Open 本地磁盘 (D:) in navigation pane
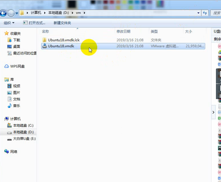This screenshot has height=182, width=221. (23, 132)
